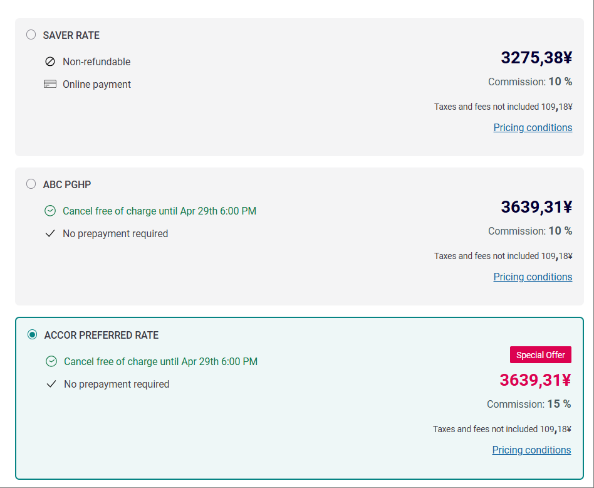Select the ACCOR PREFERRED RATE radio button
This screenshot has width=594, height=488.
pyautogui.click(x=33, y=335)
